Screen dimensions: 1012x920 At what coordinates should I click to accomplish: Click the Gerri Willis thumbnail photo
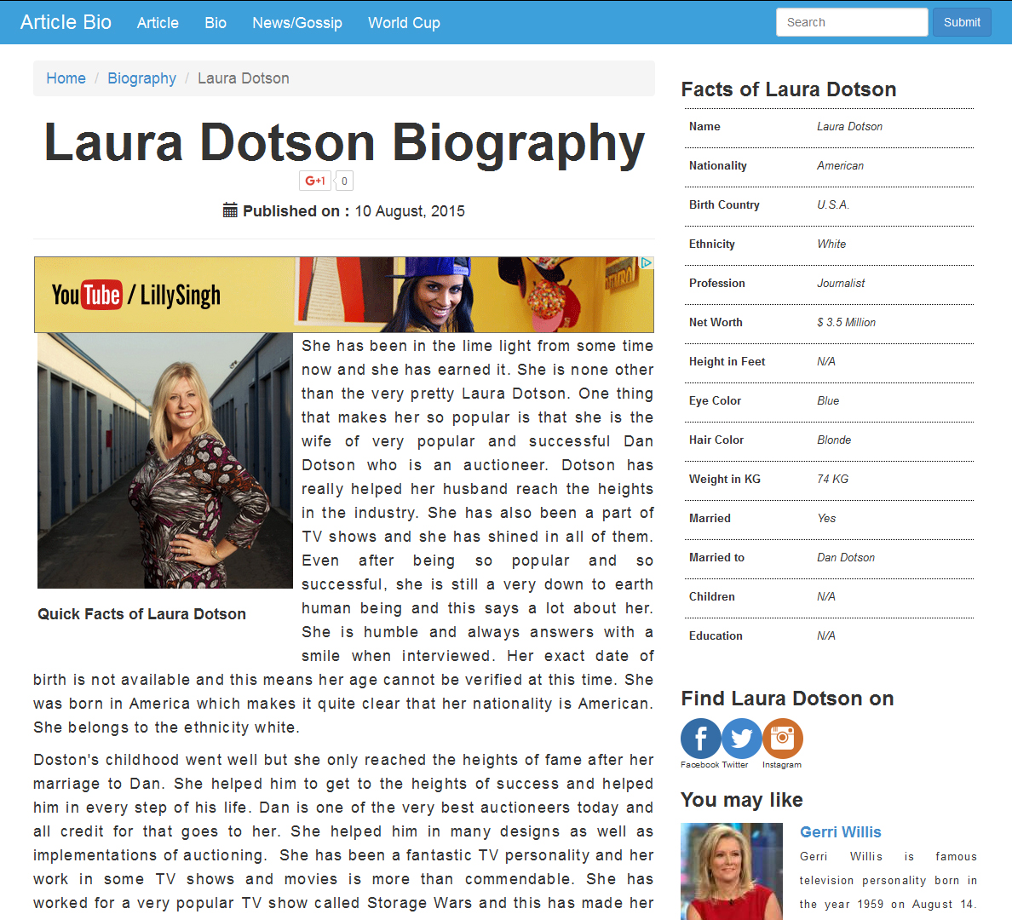point(732,871)
